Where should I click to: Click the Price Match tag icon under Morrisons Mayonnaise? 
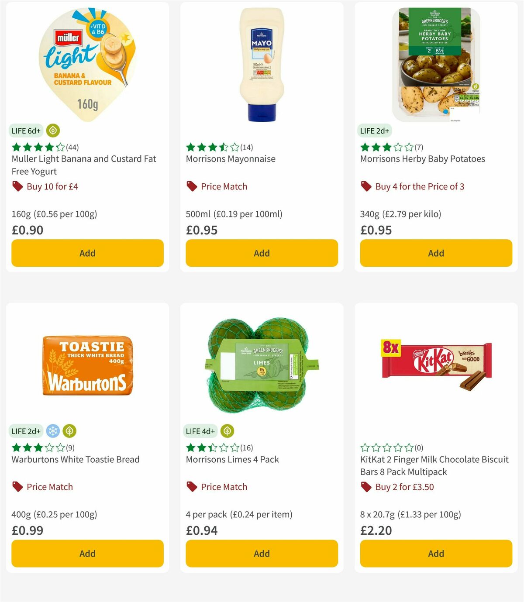tap(191, 186)
